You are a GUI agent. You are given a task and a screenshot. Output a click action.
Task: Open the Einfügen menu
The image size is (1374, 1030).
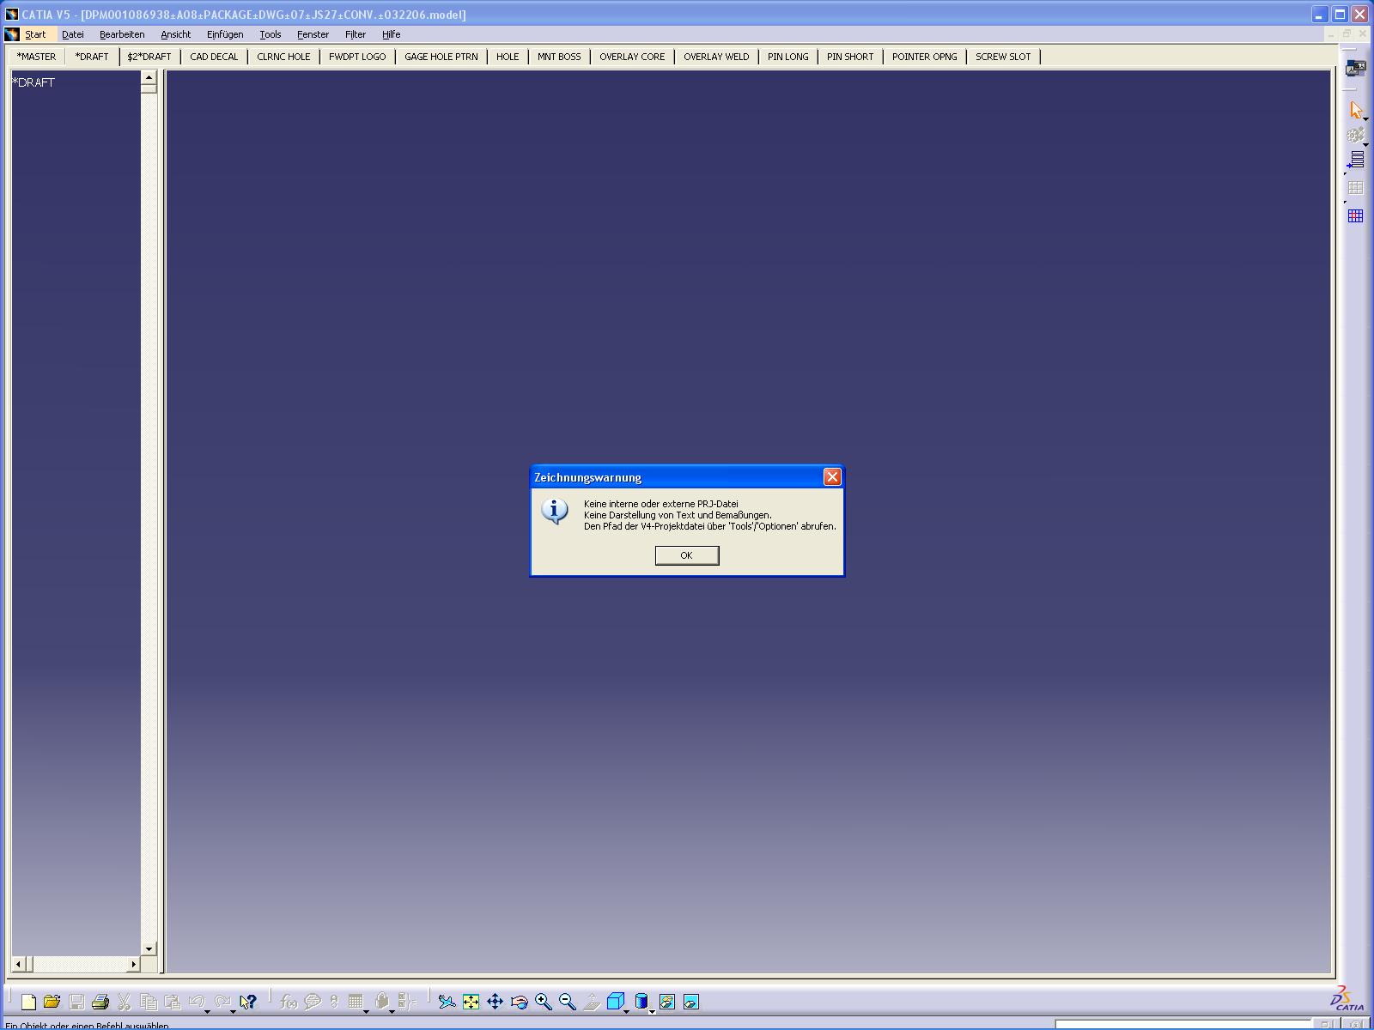point(225,34)
